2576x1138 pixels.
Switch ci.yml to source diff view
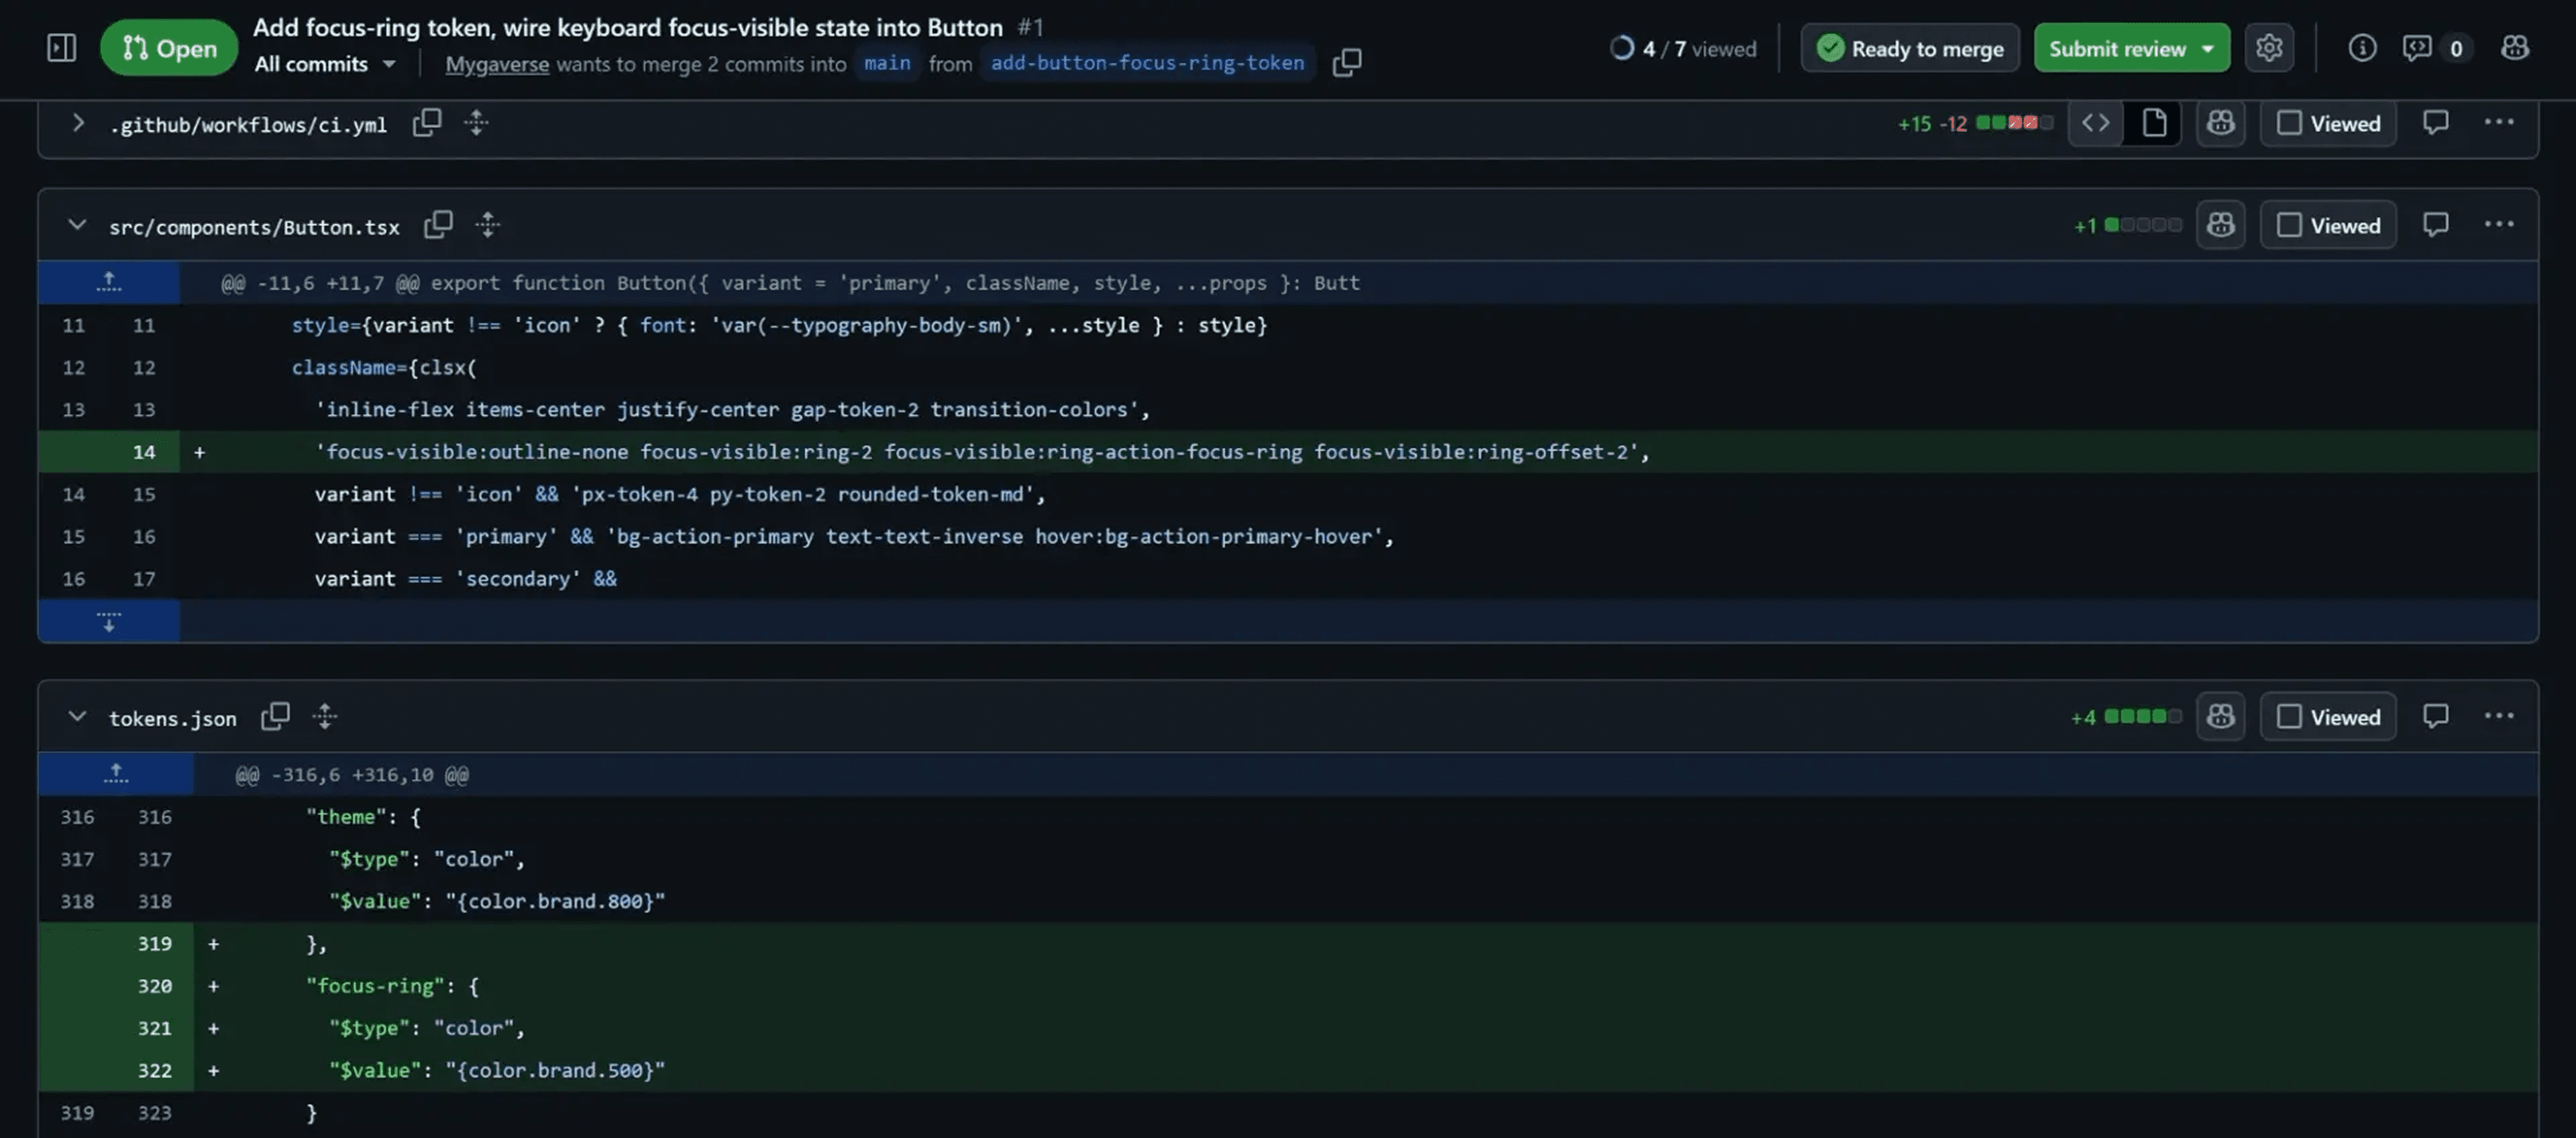[x=2095, y=123]
